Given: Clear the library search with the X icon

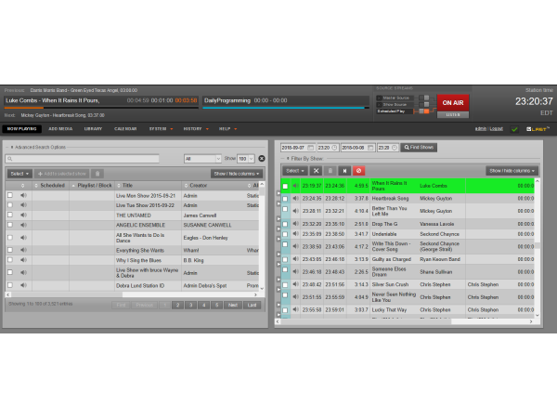Looking at the screenshot, I should [262, 159].
